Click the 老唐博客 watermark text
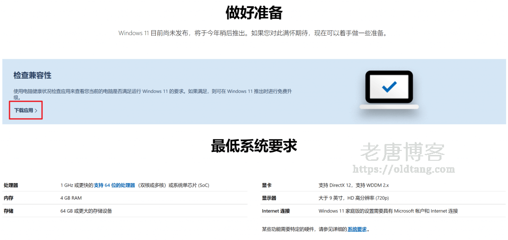This screenshot has height=240, width=508. pyautogui.click(x=402, y=152)
